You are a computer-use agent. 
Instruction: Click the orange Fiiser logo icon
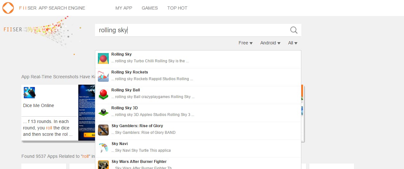click(x=8, y=8)
